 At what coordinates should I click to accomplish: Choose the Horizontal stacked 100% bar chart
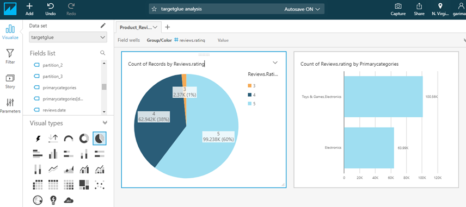pyautogui.click(x=100, y=154)
